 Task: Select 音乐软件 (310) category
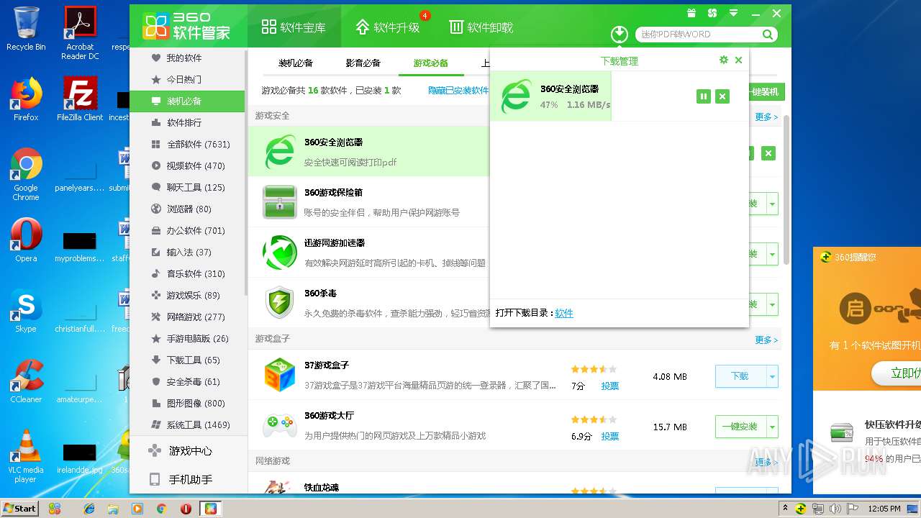coord(187,273)
